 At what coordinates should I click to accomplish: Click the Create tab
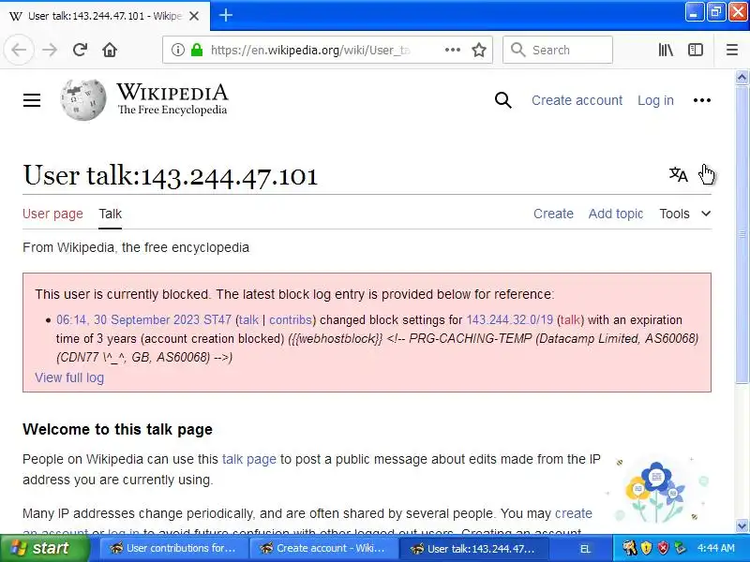(x=553, y=214)
